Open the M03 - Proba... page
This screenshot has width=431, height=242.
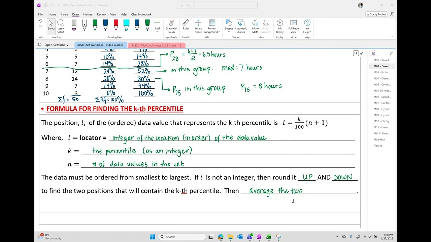click(382, 72)
